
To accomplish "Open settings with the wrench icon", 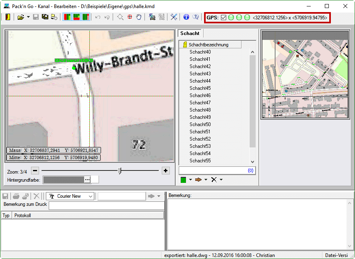I will [x=174, y=17].
